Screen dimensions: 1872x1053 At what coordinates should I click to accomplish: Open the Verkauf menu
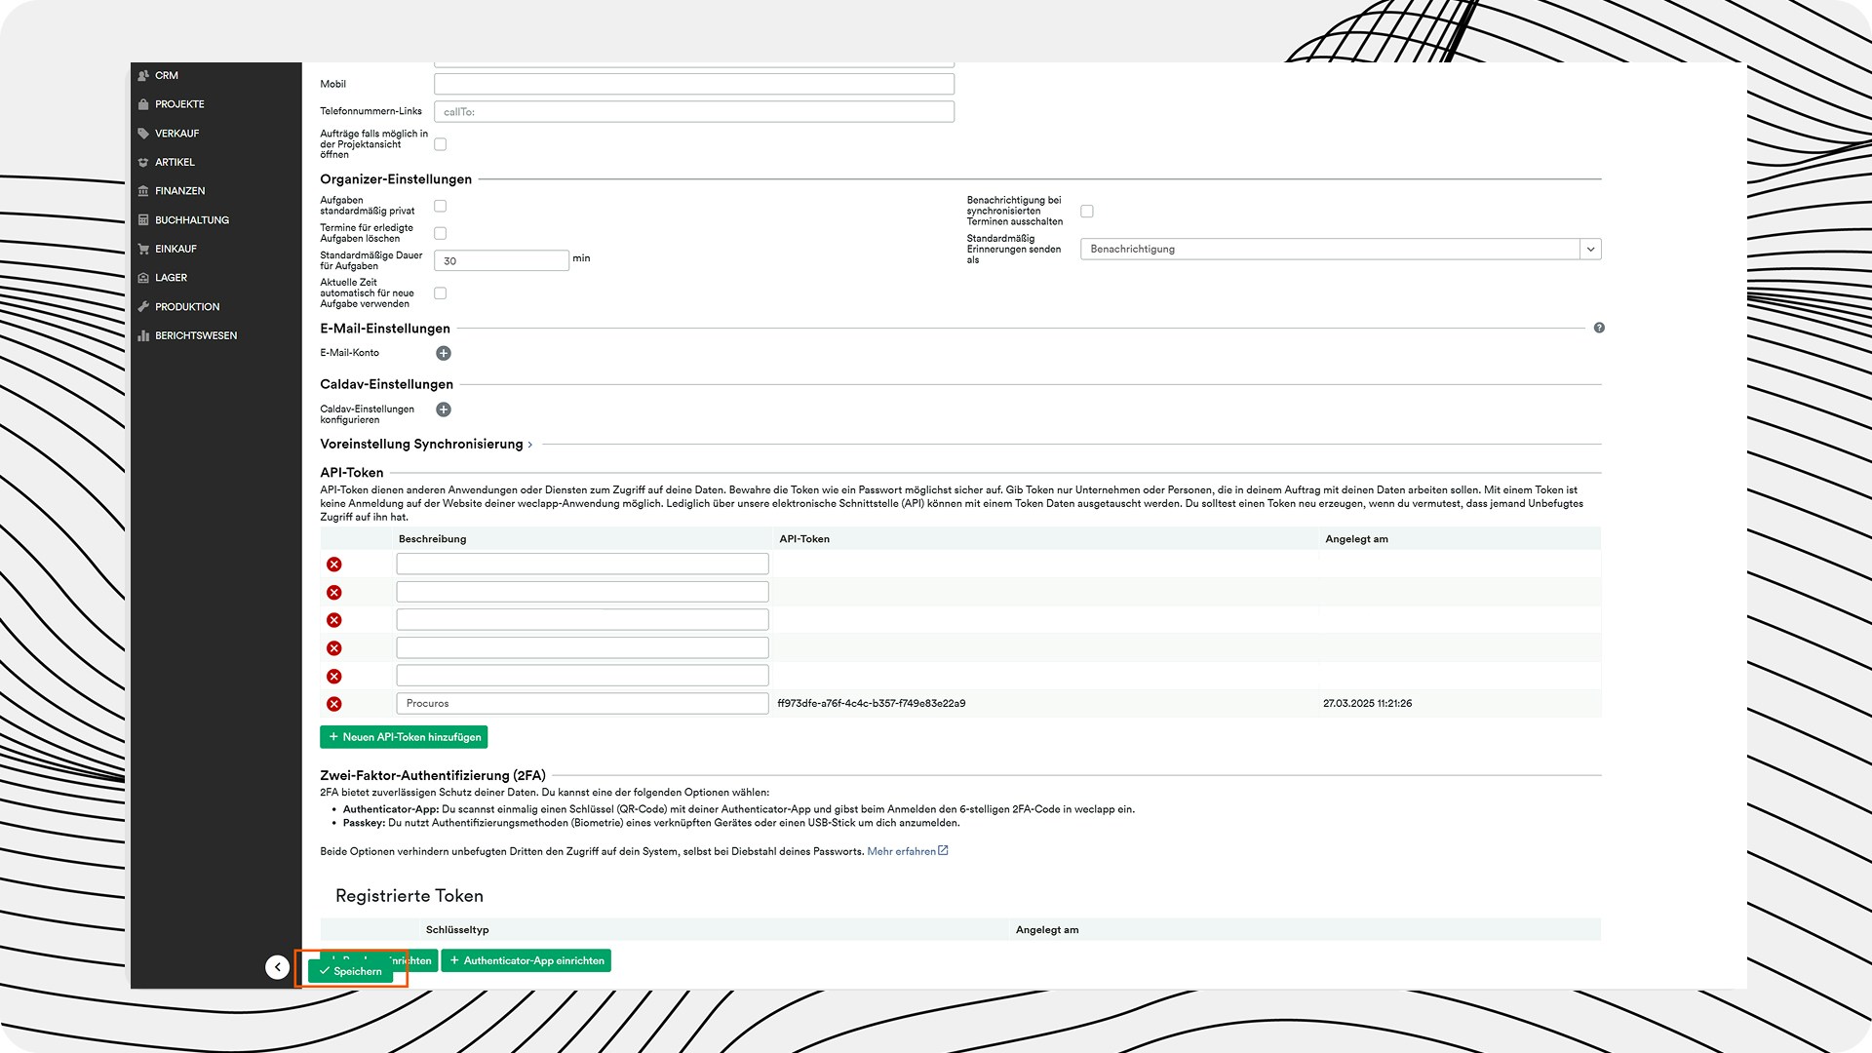click(x=176, y=134)
